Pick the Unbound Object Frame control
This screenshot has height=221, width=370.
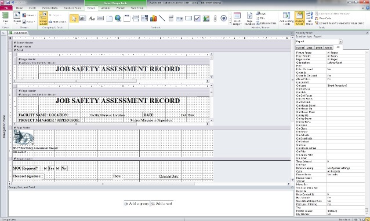[206, 18]
